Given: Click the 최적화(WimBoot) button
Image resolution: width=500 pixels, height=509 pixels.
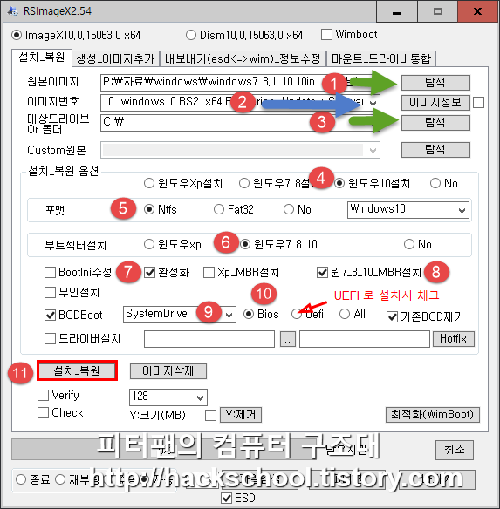Looking at the screenshot, I should (433, 415).
